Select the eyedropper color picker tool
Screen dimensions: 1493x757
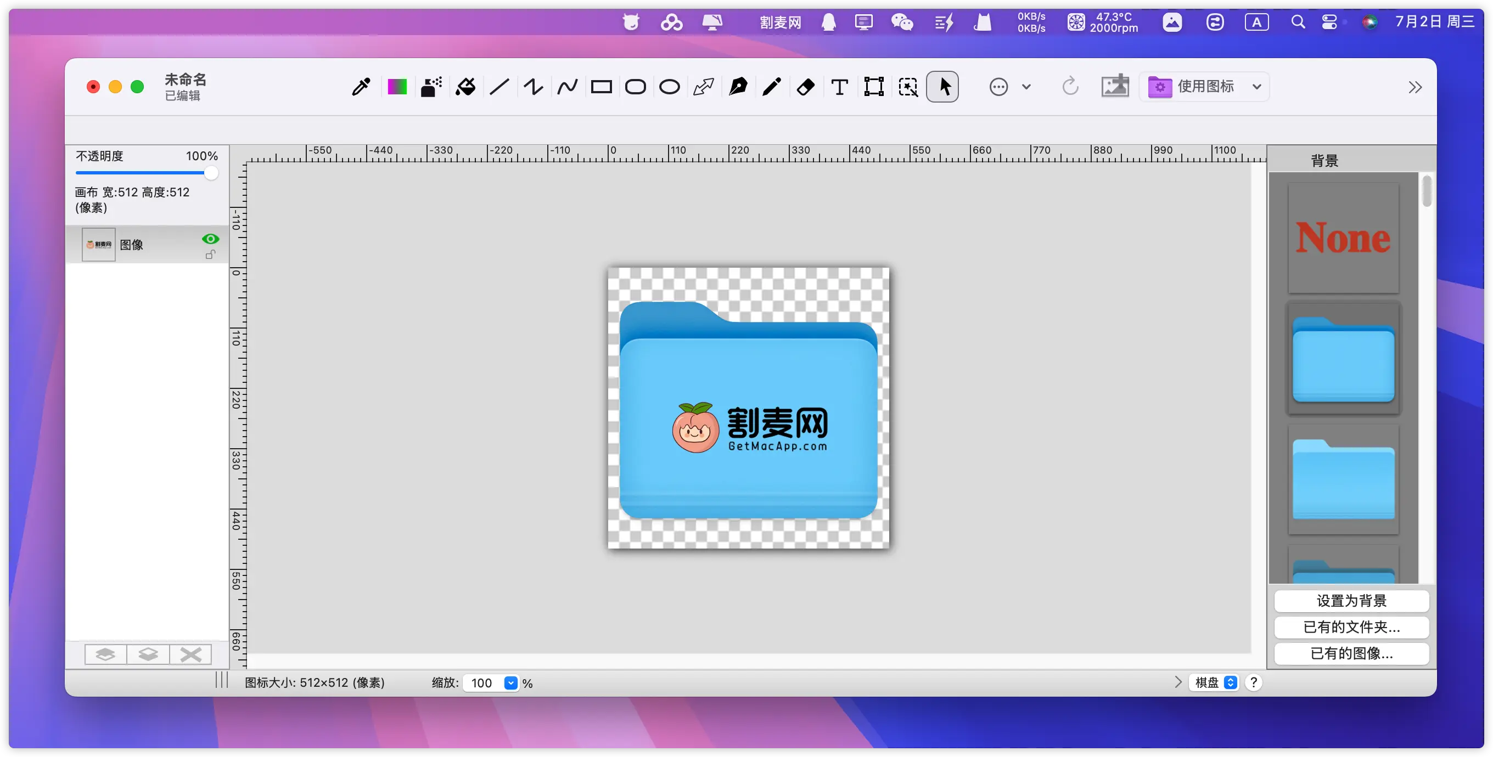[361, 87]
